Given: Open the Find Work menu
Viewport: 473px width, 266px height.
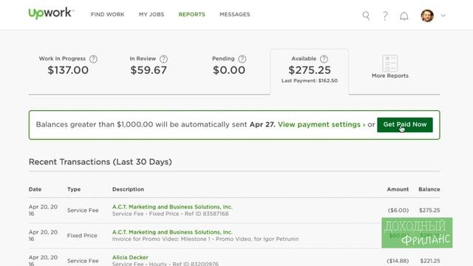Looking at the screenshot, I should pyautogui.click(x=107, y=15).
